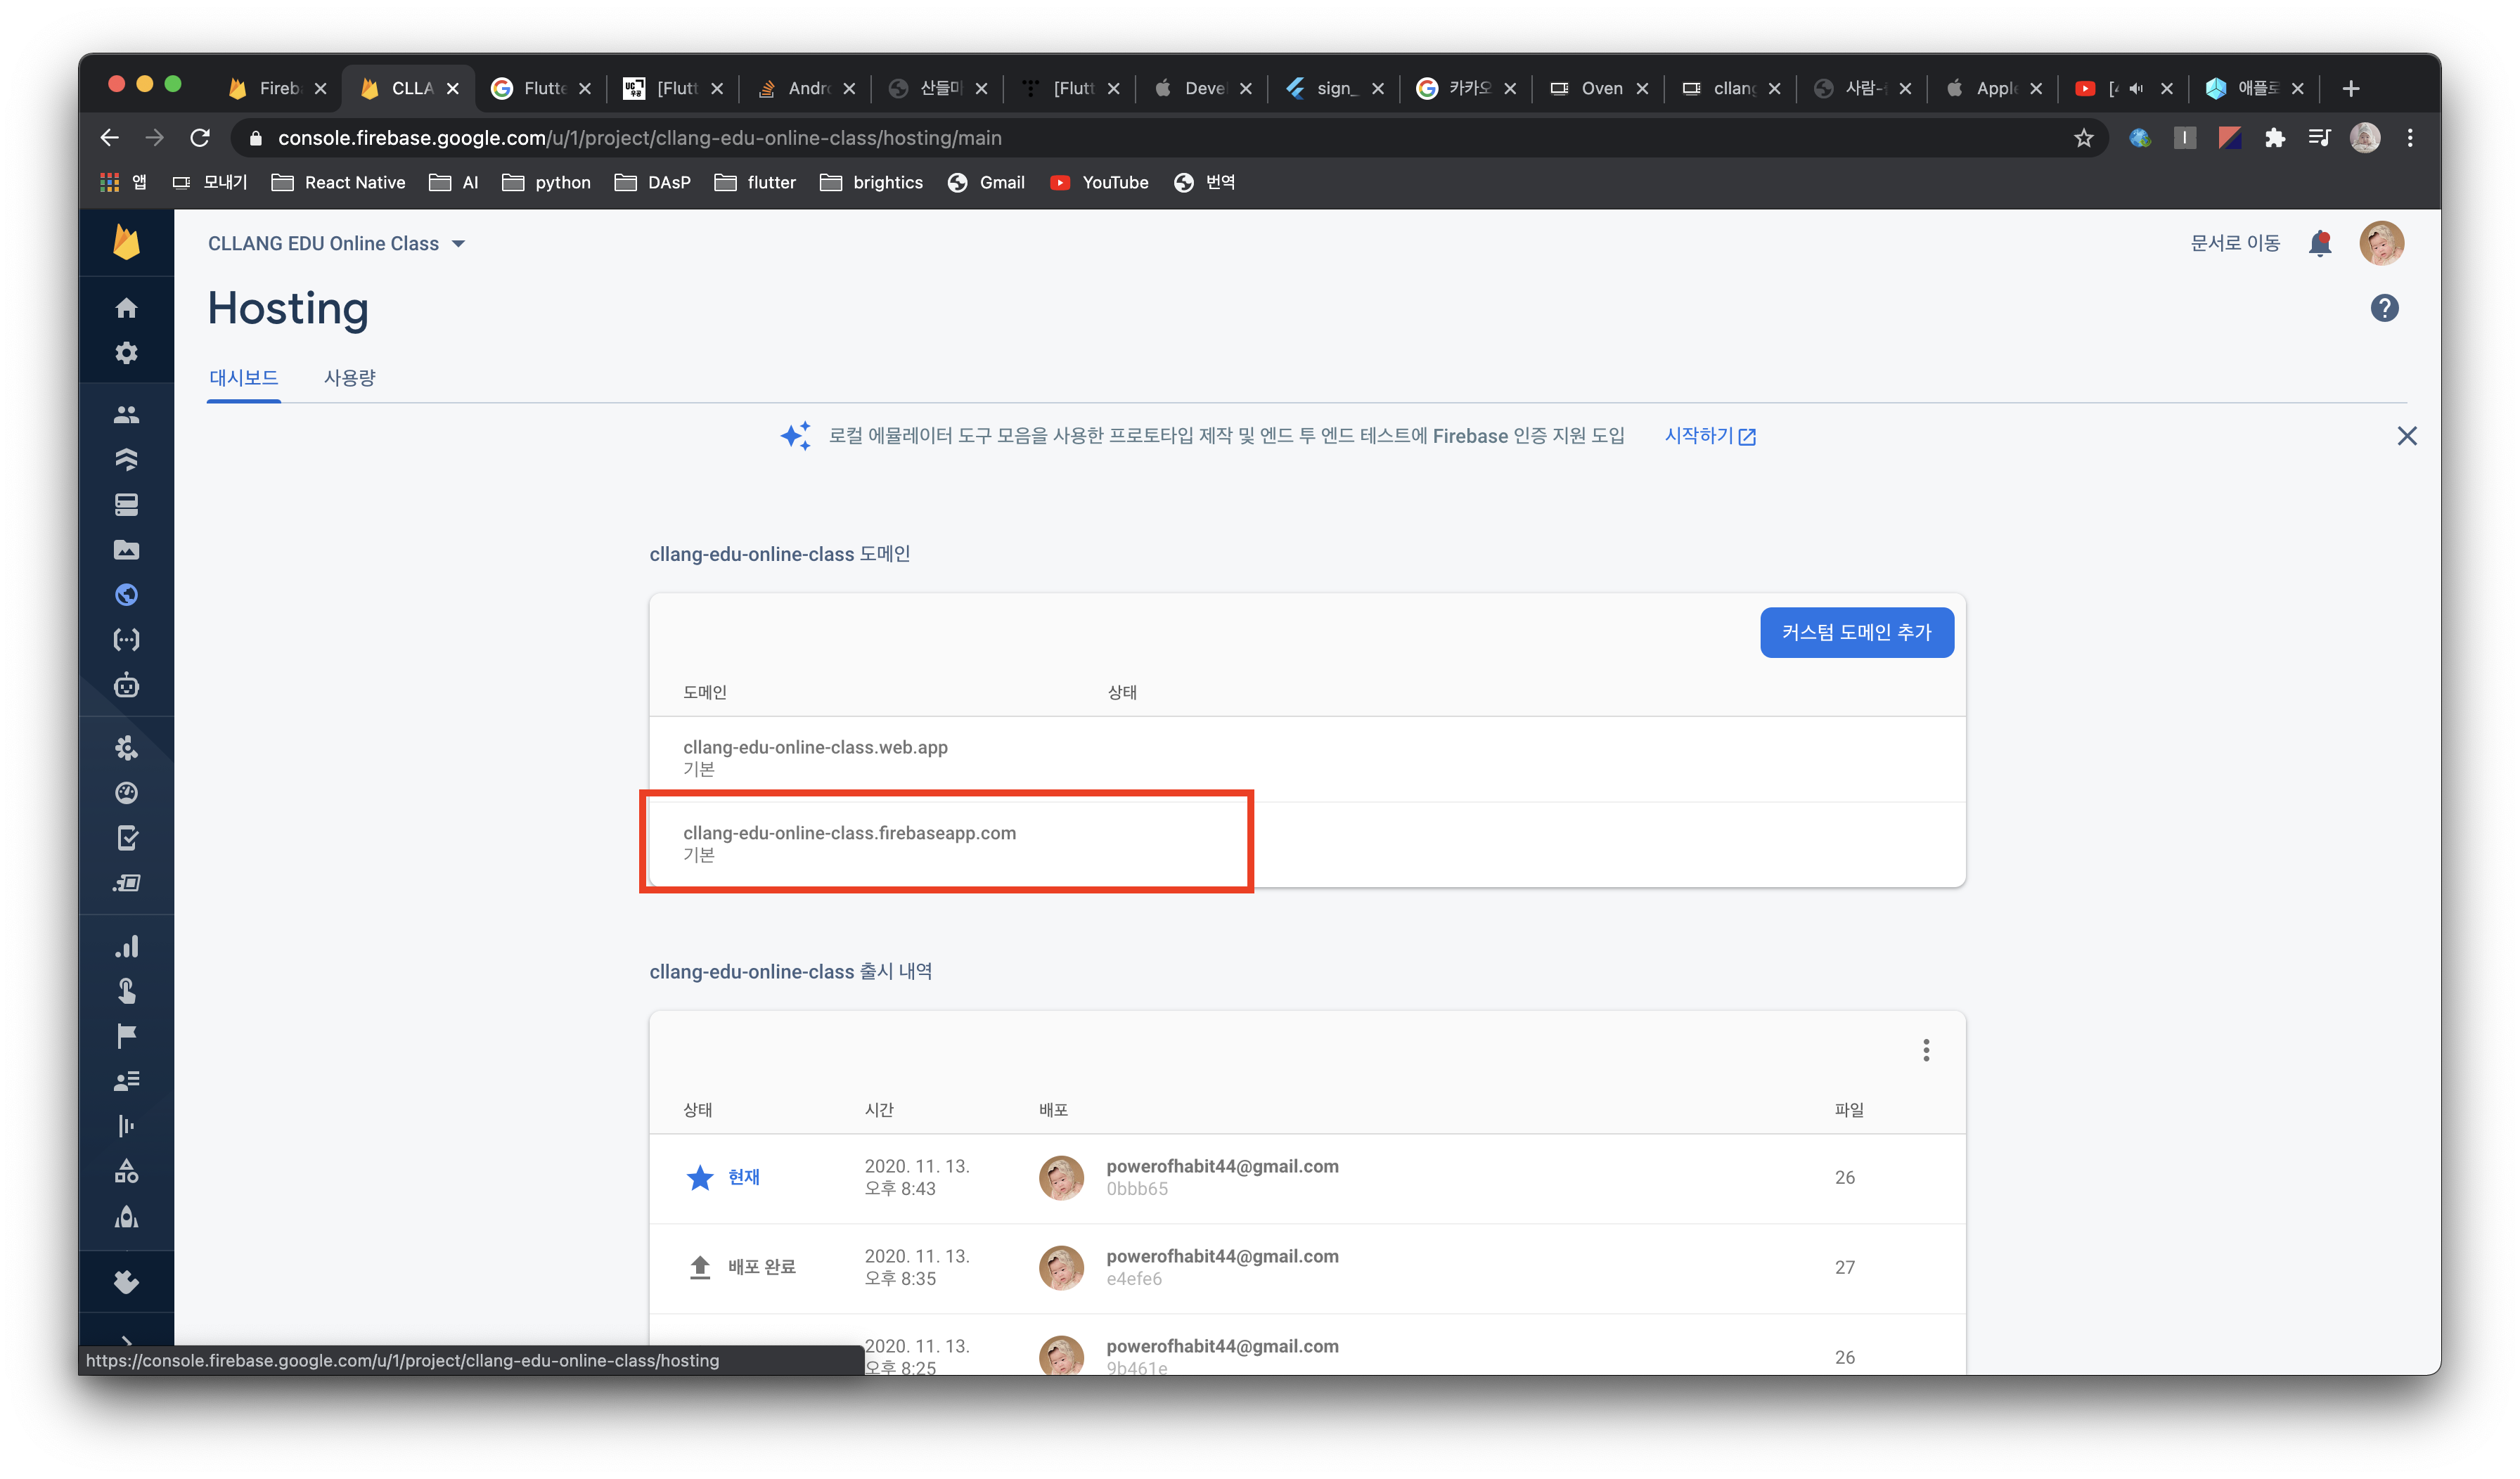Open Test Lab checklist icon in sidebar

coord(126,838)
